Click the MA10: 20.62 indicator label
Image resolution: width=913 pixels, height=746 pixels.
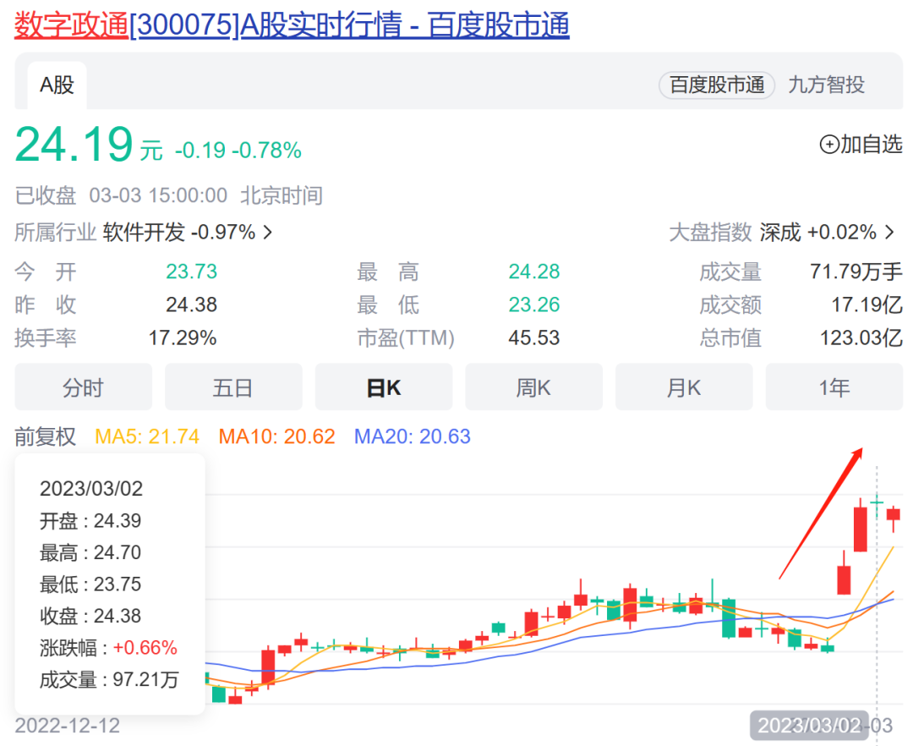click(277, 436)
